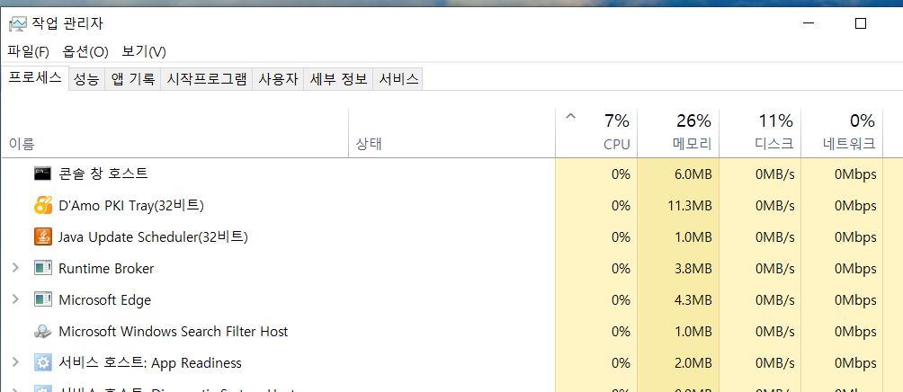Click the Runtime Broker process icon
The image size is (903, 392).
click(x=43, y=268)
